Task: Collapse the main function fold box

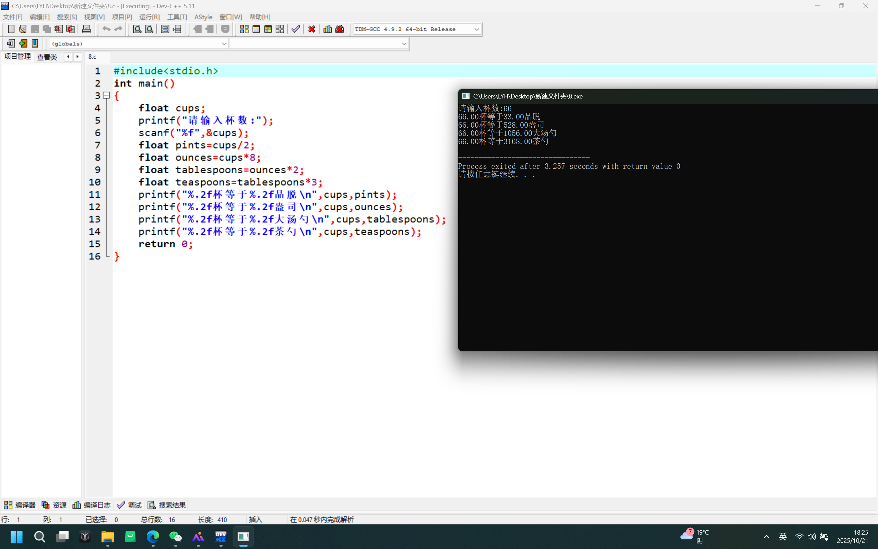Action: [x=106, y=95]
